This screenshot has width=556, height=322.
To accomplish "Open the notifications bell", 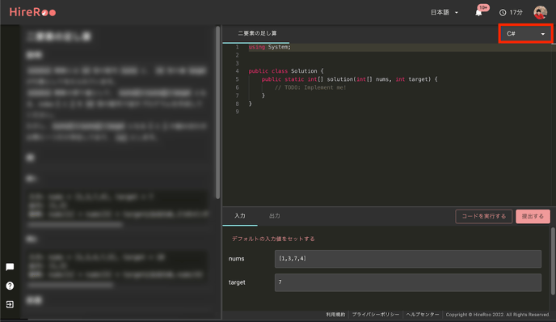I will [478, 13].
